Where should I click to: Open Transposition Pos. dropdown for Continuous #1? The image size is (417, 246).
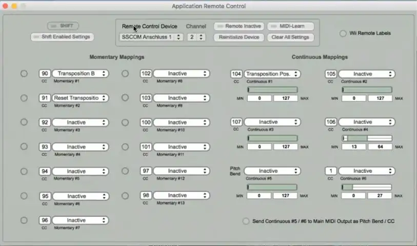272,74
